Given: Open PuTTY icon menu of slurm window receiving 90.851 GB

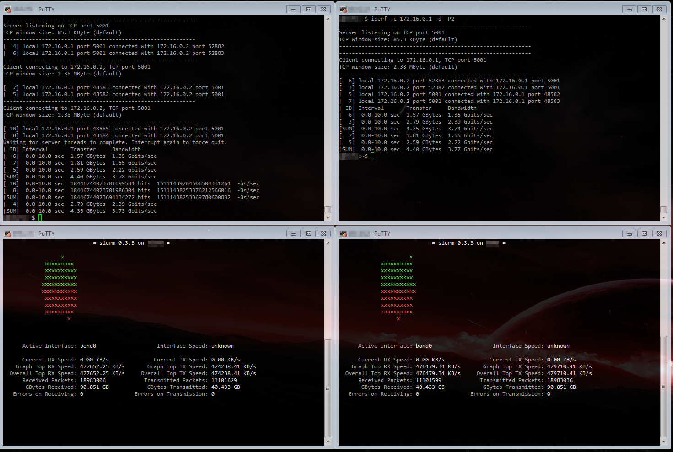Looking at the screenshot, I should tap(7, 233).
